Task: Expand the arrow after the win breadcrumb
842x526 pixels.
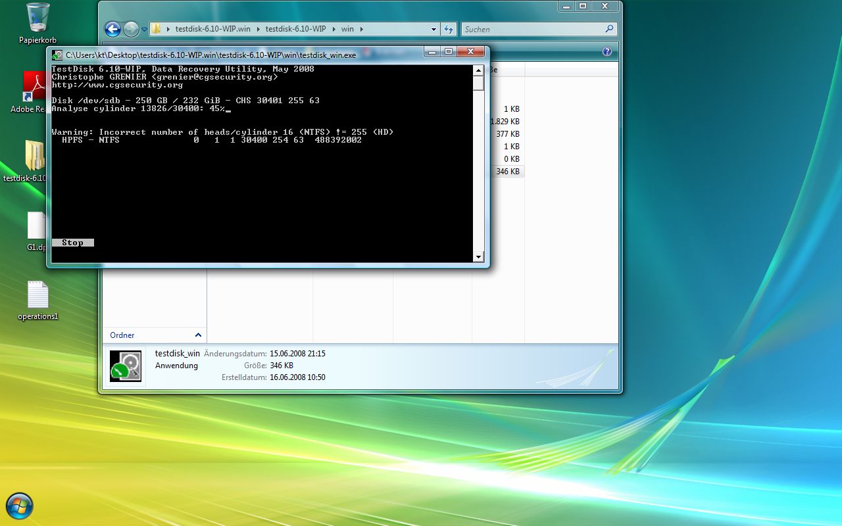Action: pyautogui.click(x=361, y=29)
